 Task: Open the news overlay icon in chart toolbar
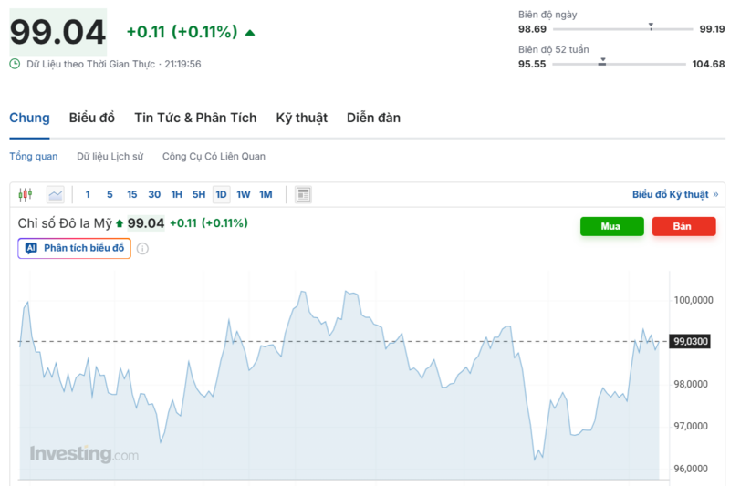[x=303, y=194]
